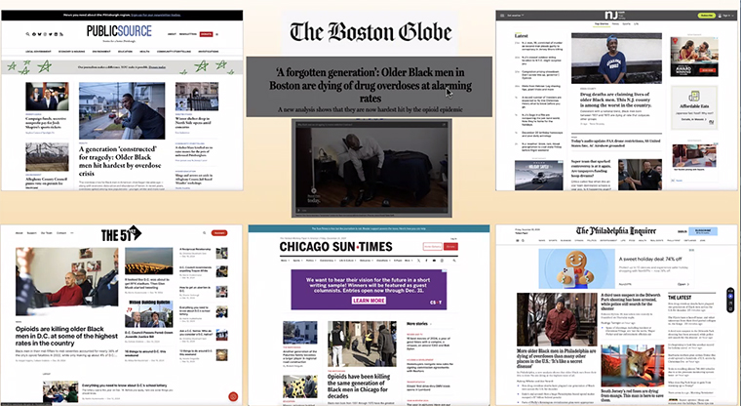Click The Philadelphia Inquirer masthead logo
Image resolution: width=741 pixels, height=406 pixels.
coord(616,231)
